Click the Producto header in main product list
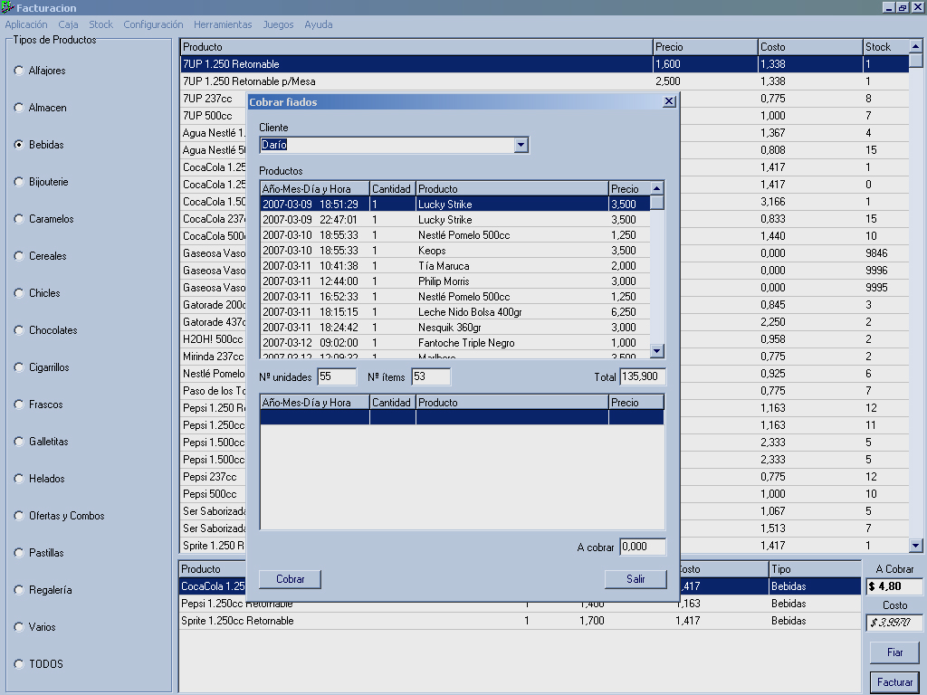Screen dimensions: 927x695 tap(416, 47)
